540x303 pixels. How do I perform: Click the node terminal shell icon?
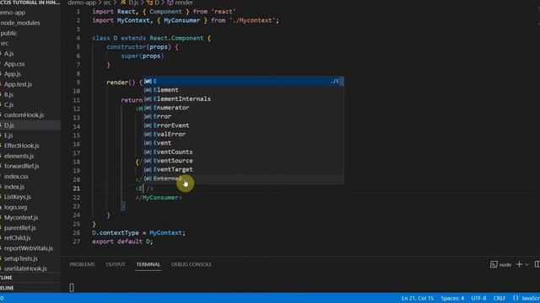tap(494, 264)
